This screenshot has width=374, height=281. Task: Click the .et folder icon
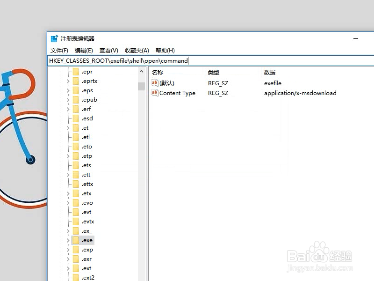click(76, 128)
